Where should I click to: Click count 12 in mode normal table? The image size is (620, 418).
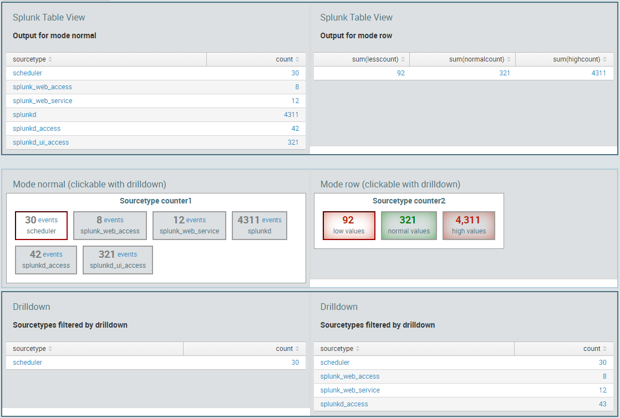(295, 101)
